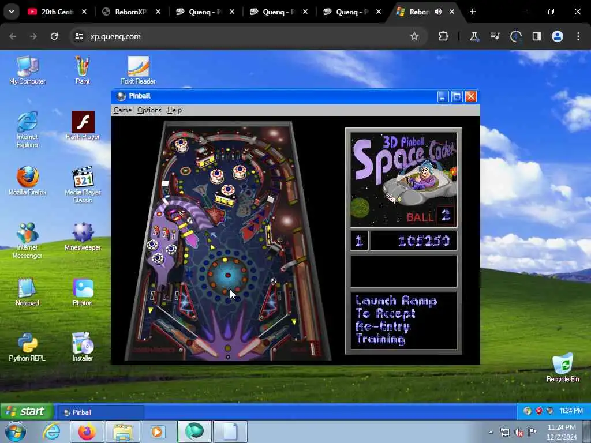Image resolution: width=591 pixels, height=443 pixels.
Task: Show hidden tray icons arrow
Action: pyautogui.click(x=491, y=433)
